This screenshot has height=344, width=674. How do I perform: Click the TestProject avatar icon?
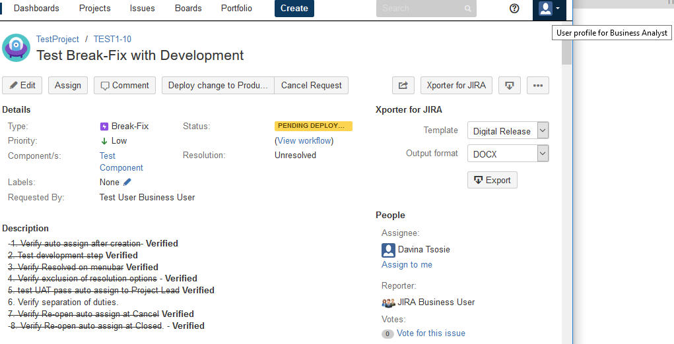point(17,48)
